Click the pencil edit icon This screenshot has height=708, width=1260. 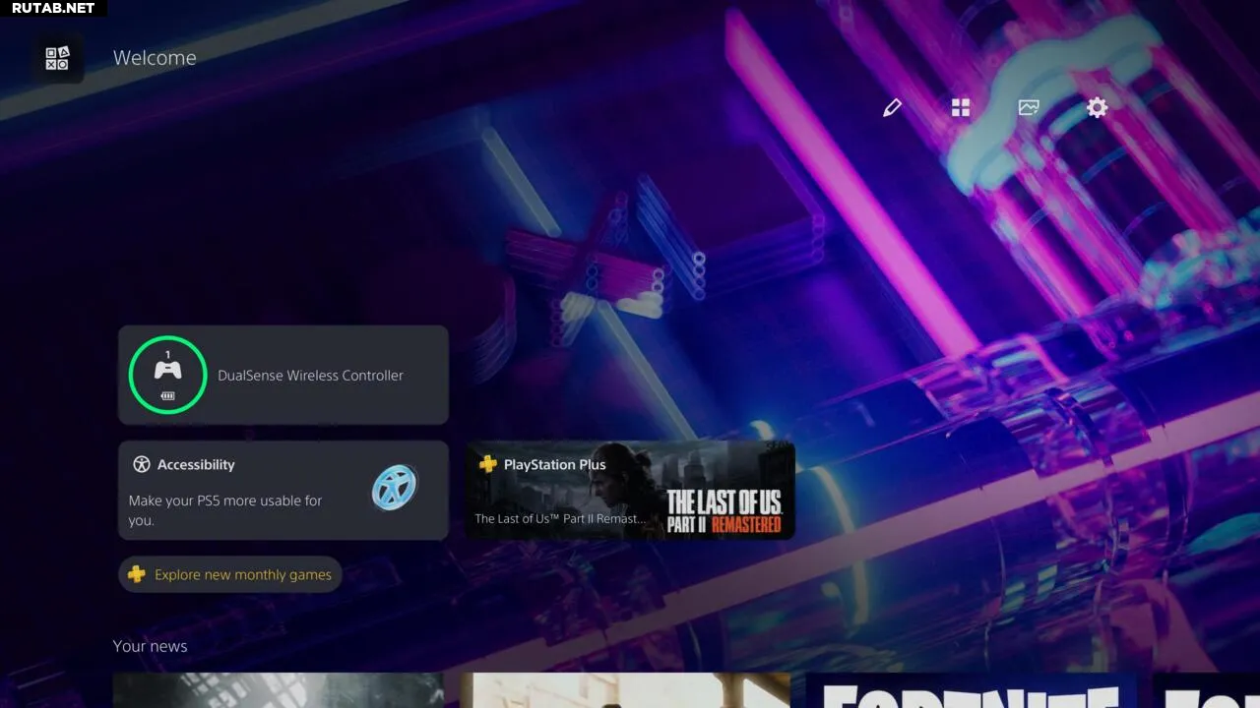pos(892,108)
